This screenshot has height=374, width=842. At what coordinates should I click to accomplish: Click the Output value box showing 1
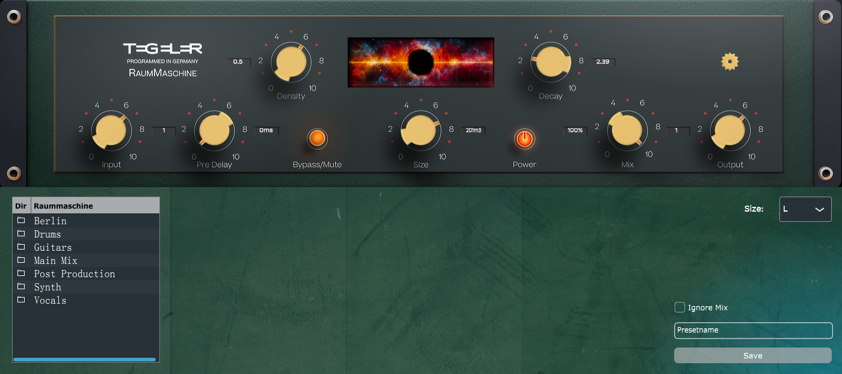[678, 130]
